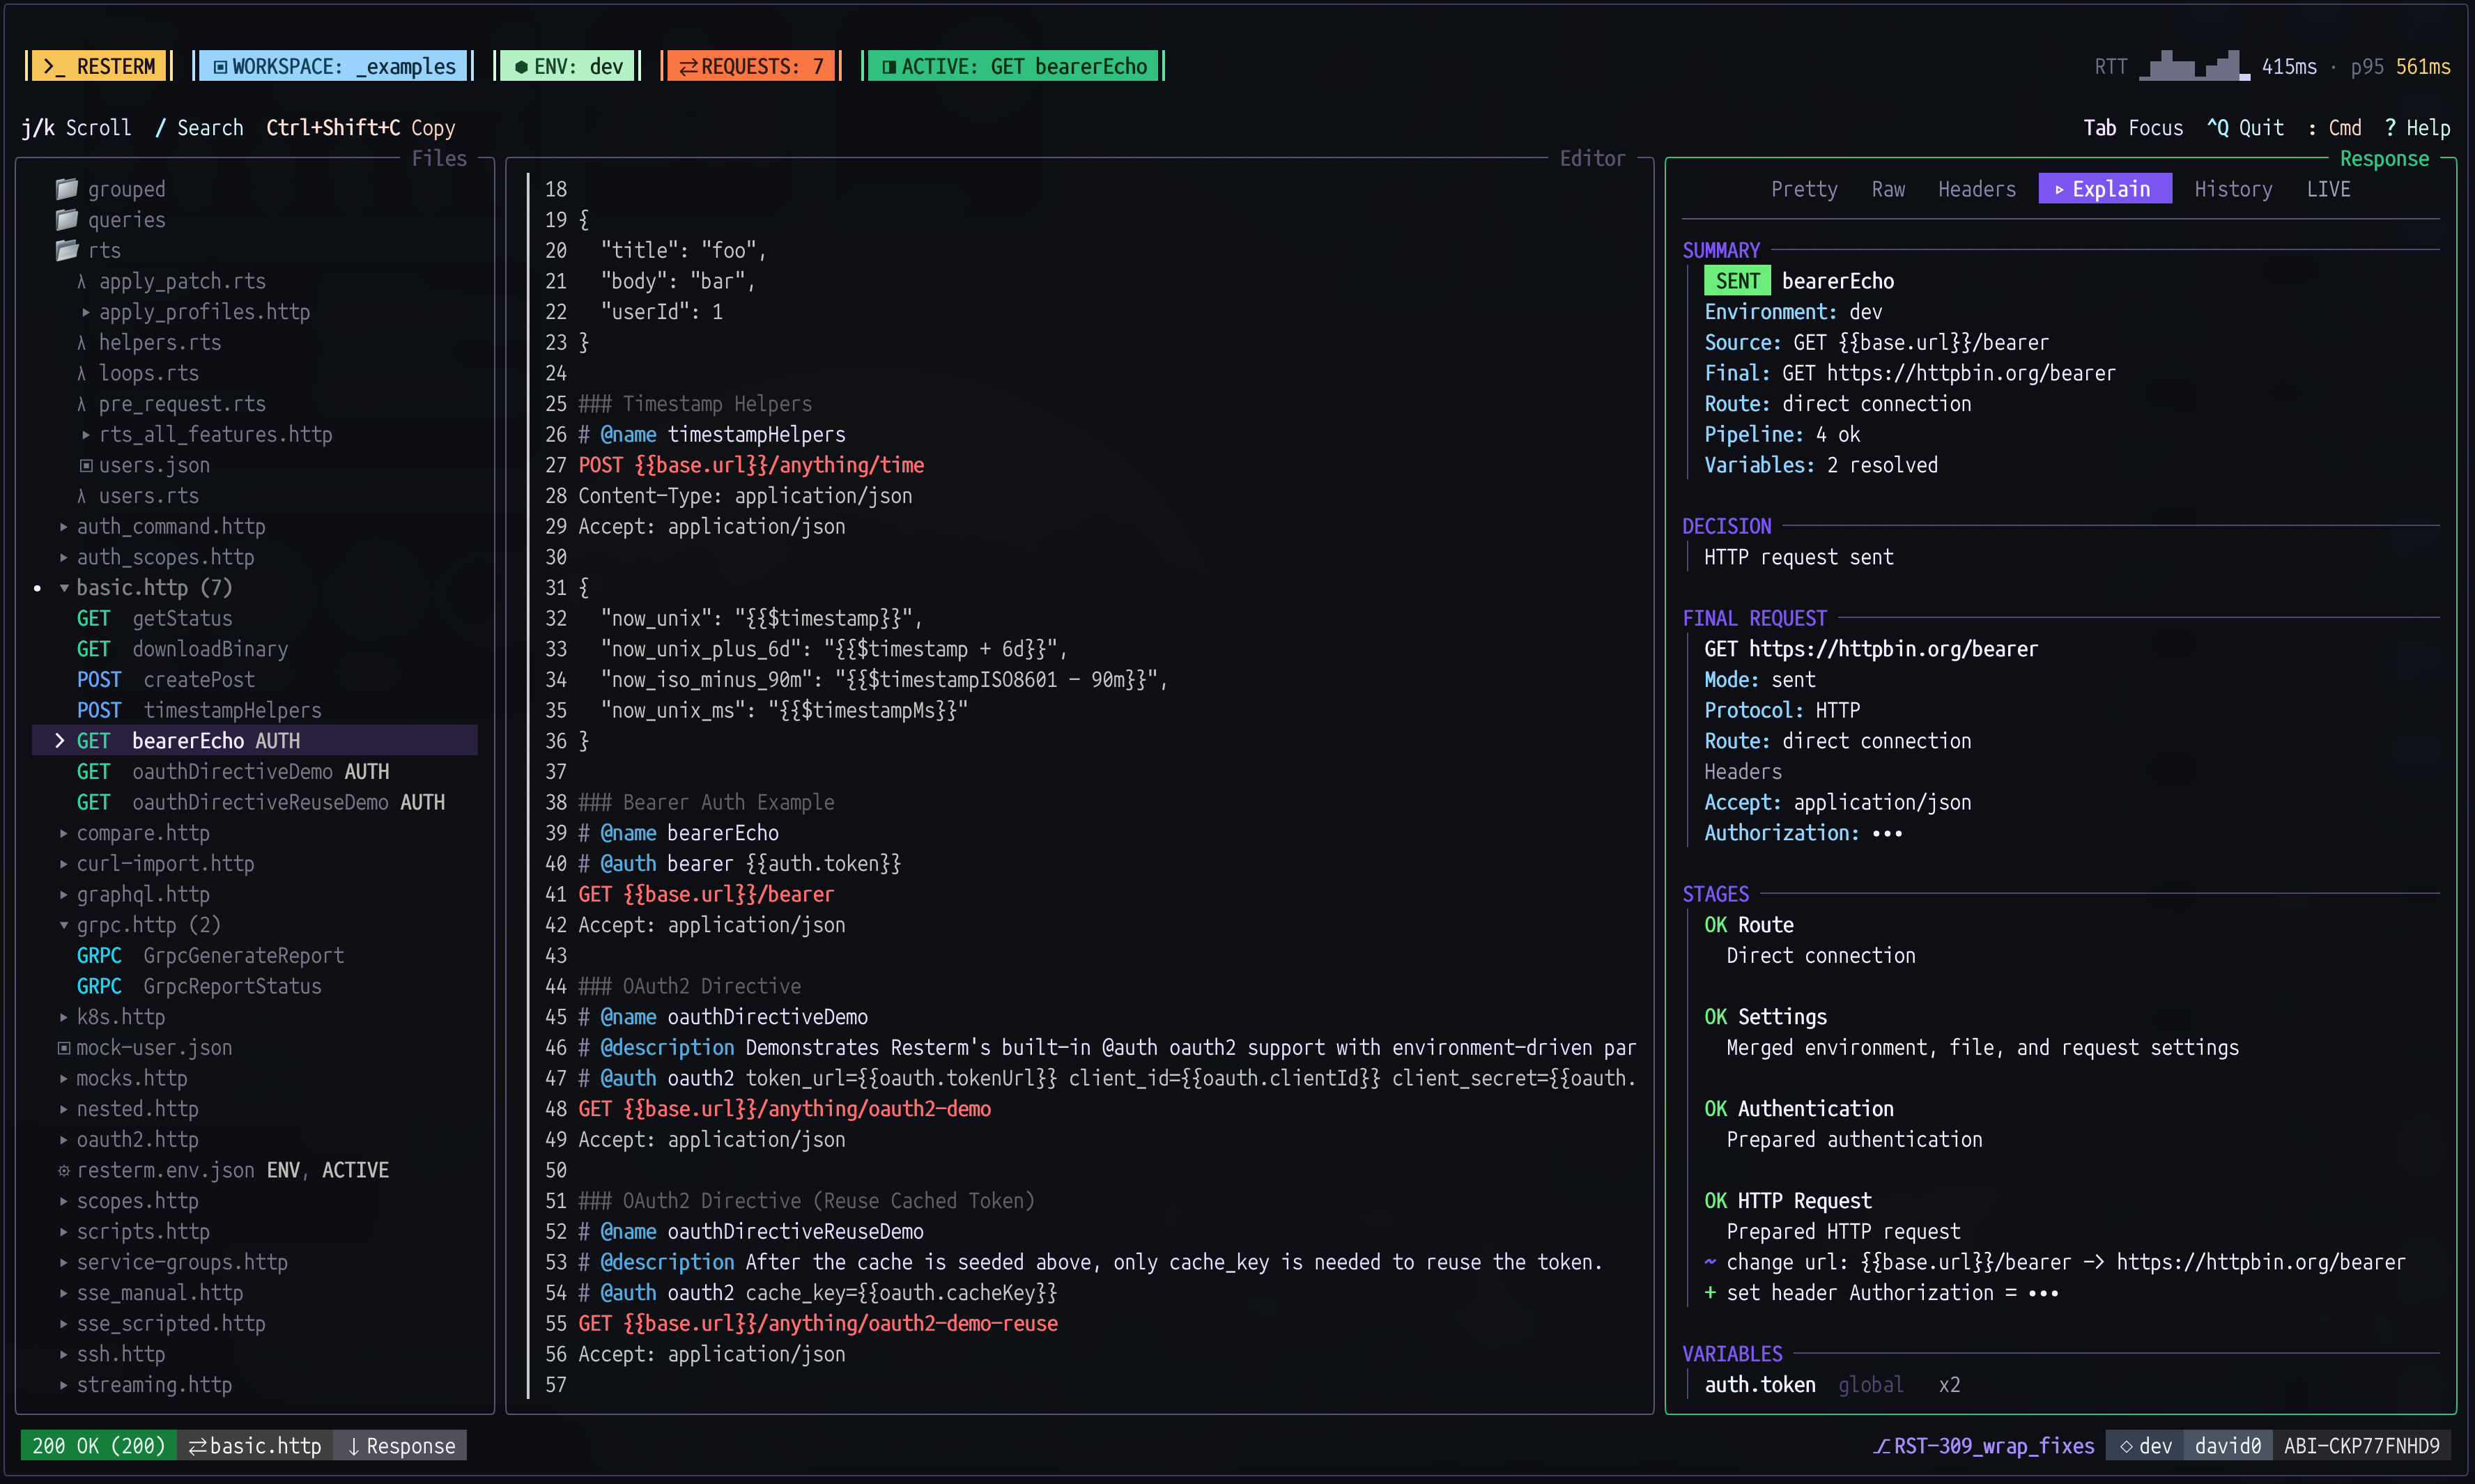Click the gear icon beside resterm.env.json
Screen dimensions: 2475x1484
pos(64,1170)
